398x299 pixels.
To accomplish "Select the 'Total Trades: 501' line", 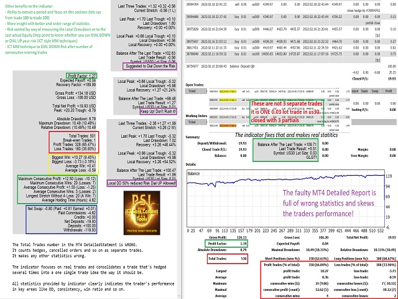I will 82,136.
